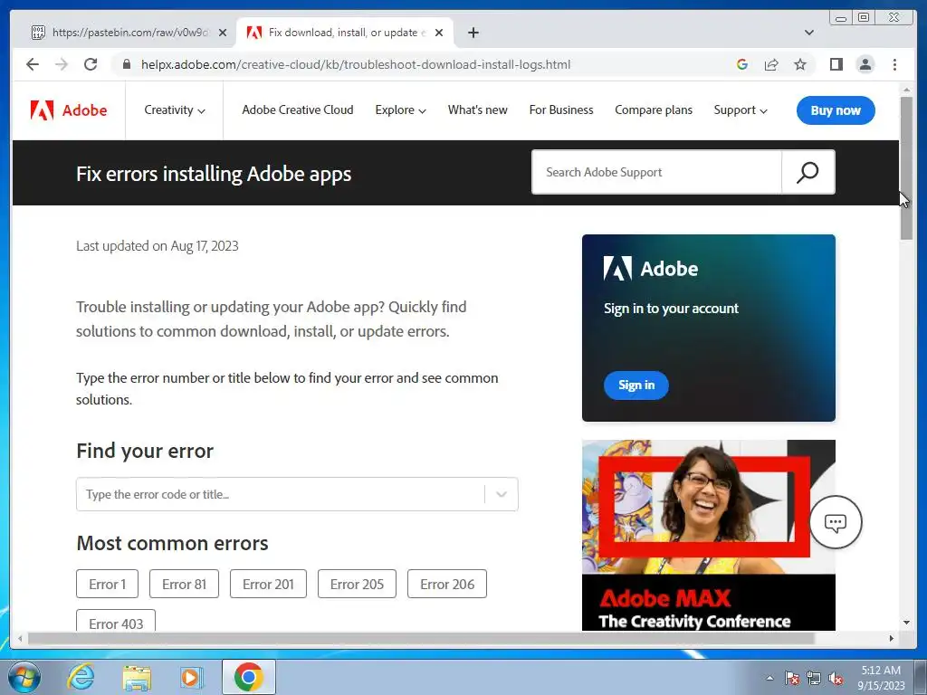
Task: Close the Fix download, install tab
Action: 439,33
